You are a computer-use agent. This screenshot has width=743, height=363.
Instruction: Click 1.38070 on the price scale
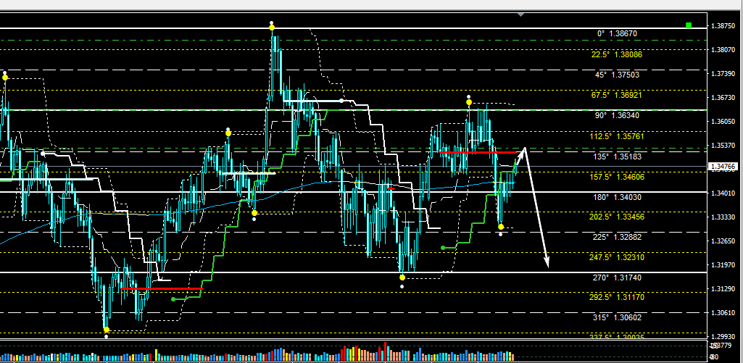723,50
